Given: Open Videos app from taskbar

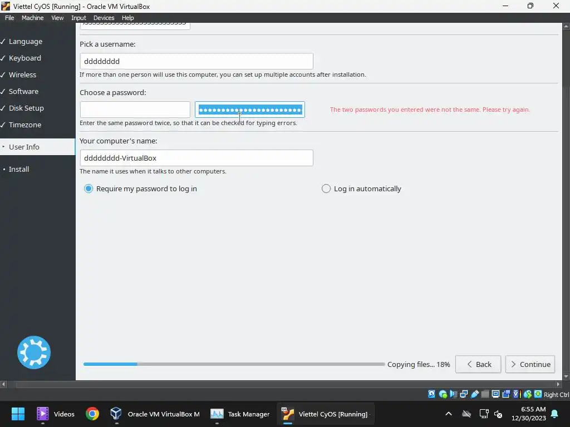Looking at the screenshot, I should (56, 414).
